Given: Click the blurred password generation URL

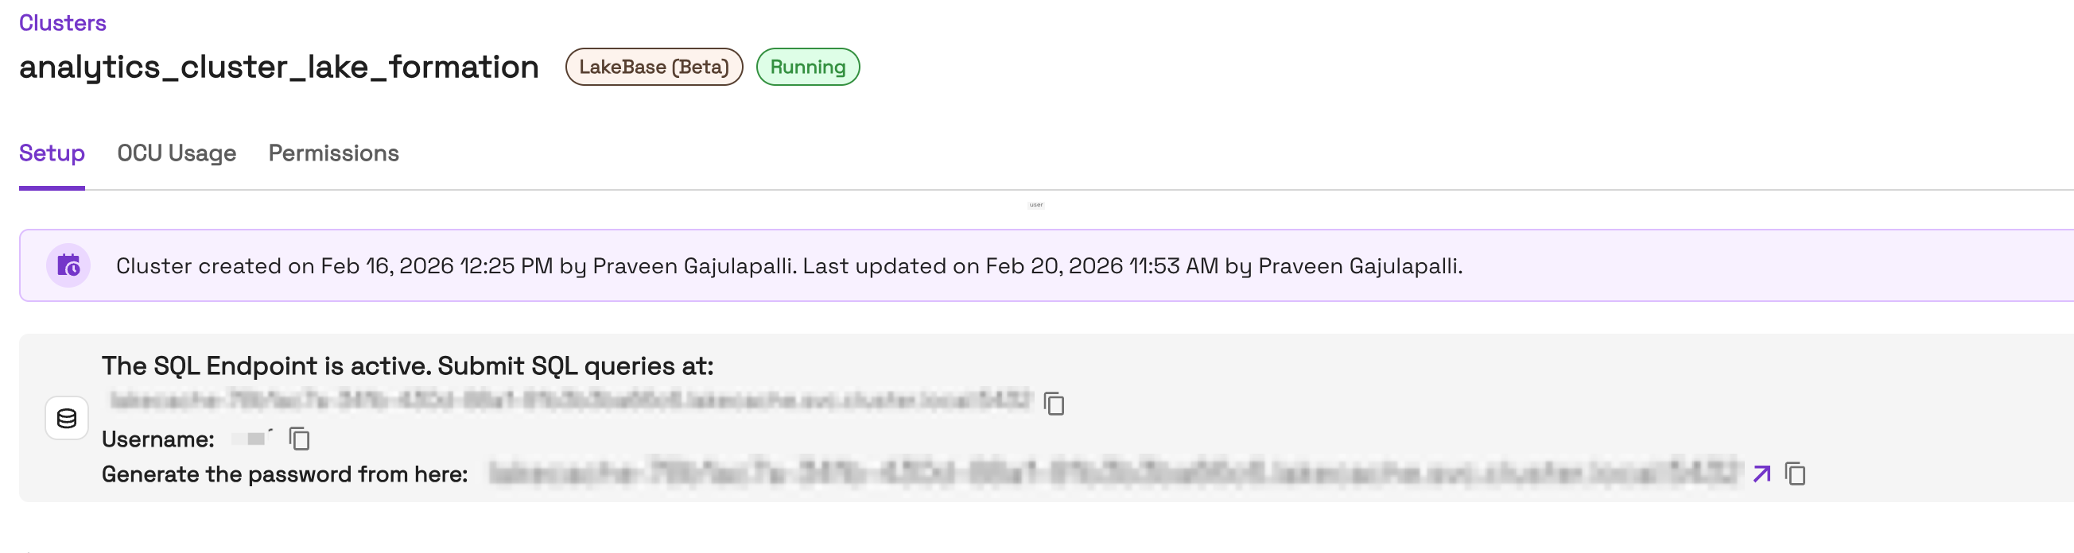Looking at the screenshot, I should pos(1114,474).
